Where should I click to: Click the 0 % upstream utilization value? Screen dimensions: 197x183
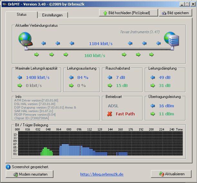point(81,85)
